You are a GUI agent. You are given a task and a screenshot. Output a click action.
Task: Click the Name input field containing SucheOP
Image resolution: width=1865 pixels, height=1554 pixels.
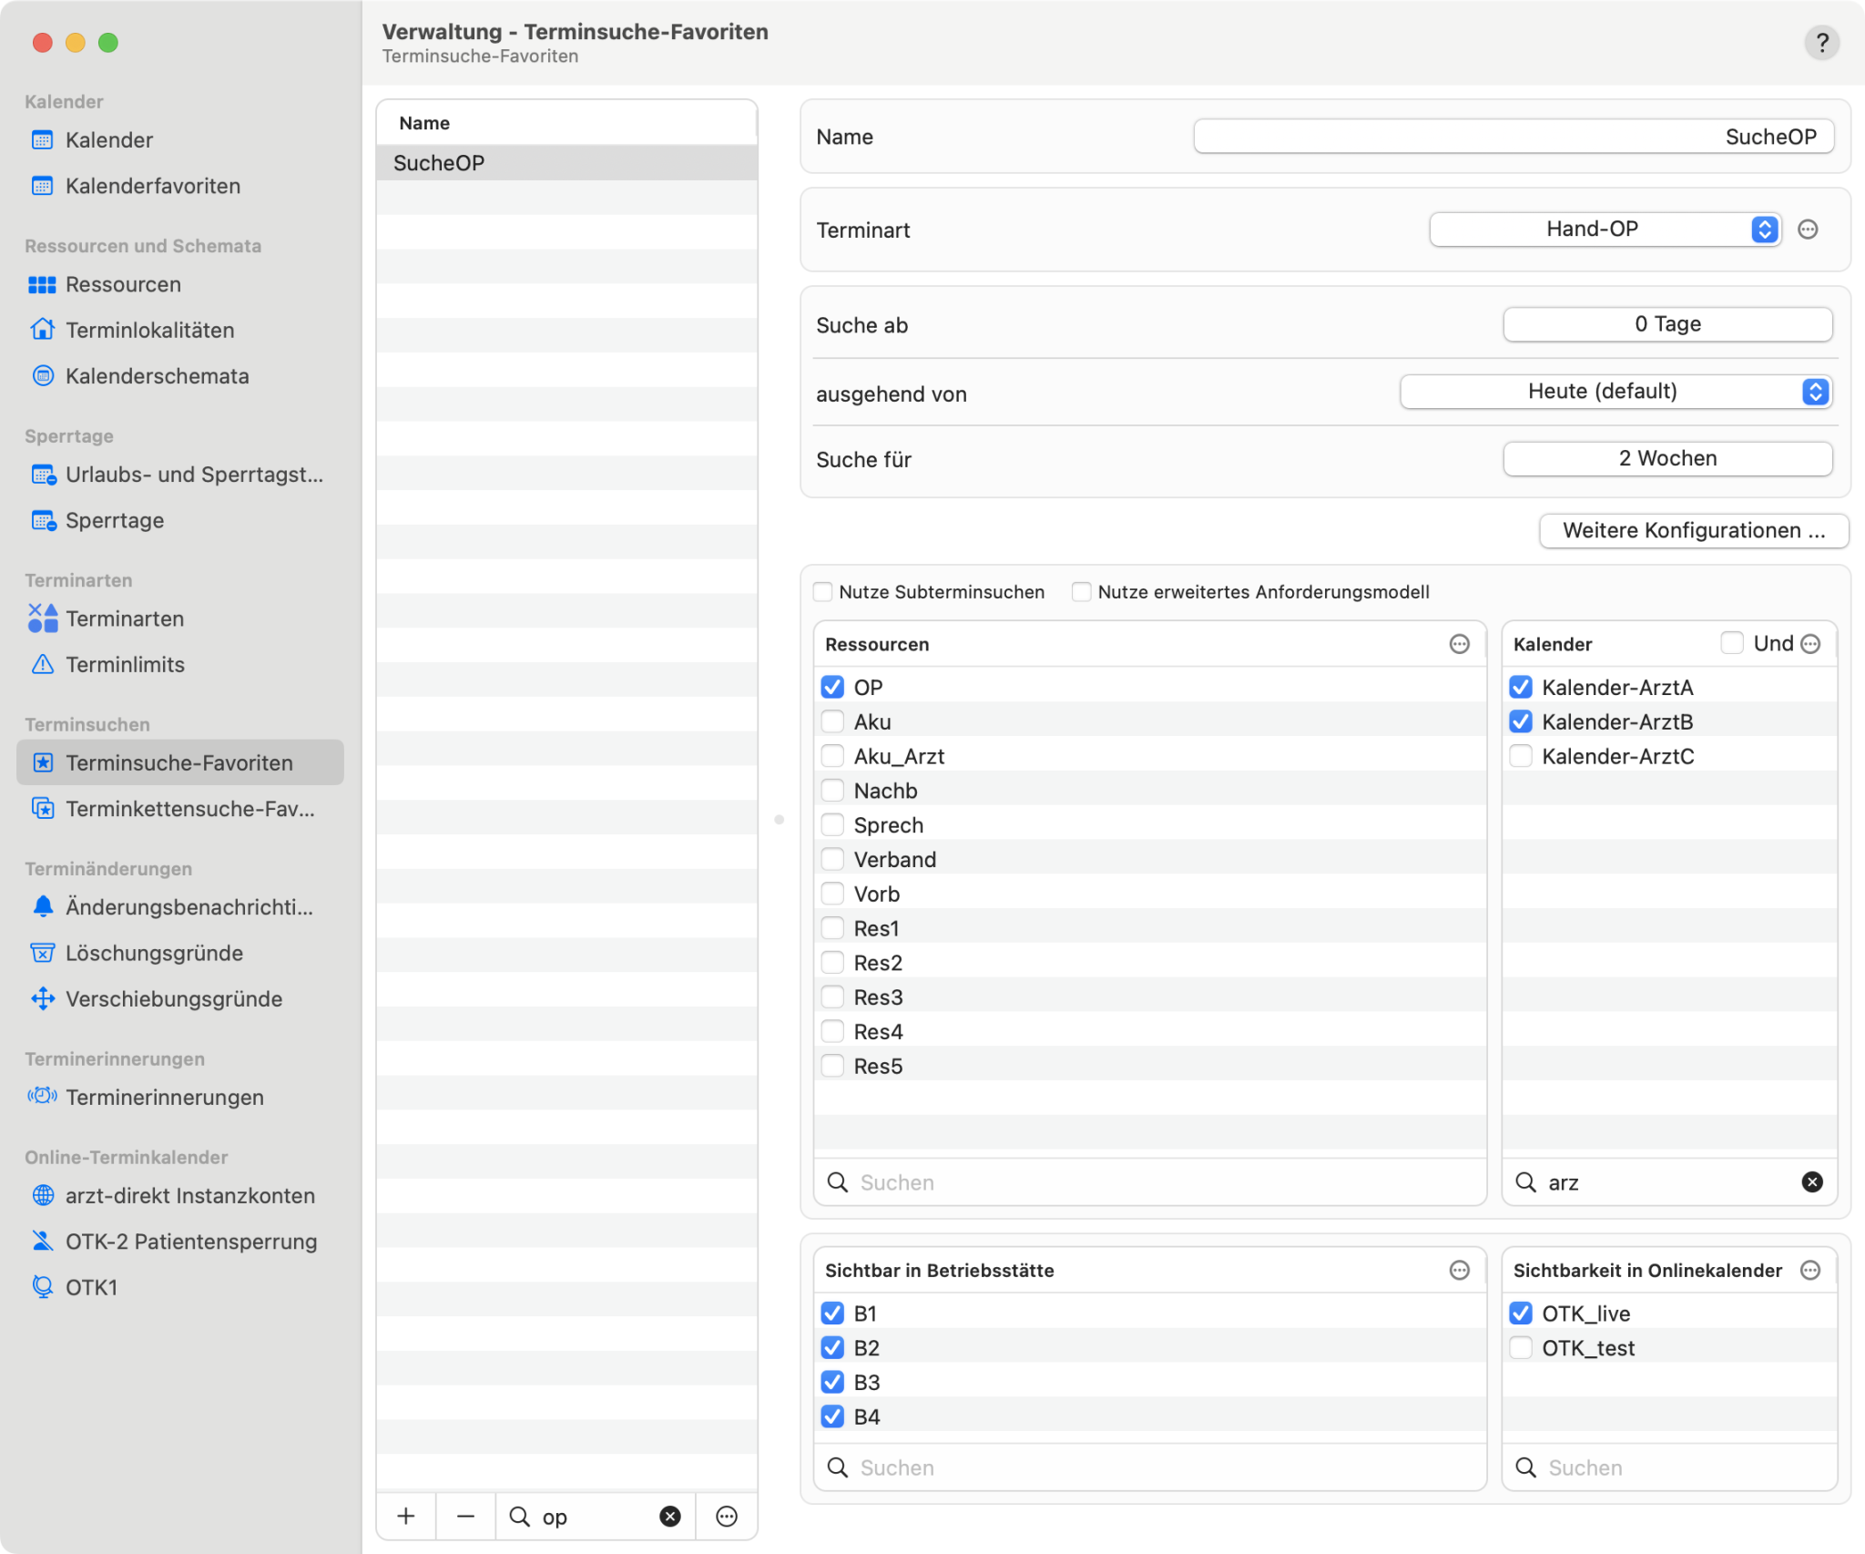pyautogui.click(x=1513, y=137)
